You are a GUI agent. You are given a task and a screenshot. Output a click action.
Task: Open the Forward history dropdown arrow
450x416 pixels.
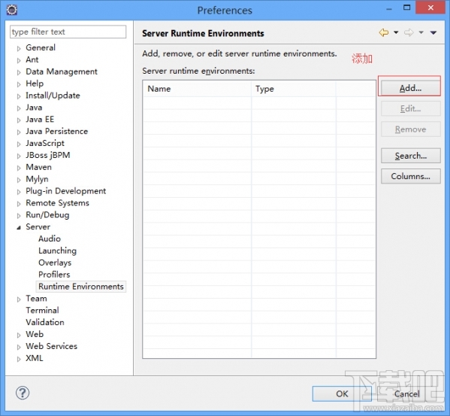tap(421, 32)
